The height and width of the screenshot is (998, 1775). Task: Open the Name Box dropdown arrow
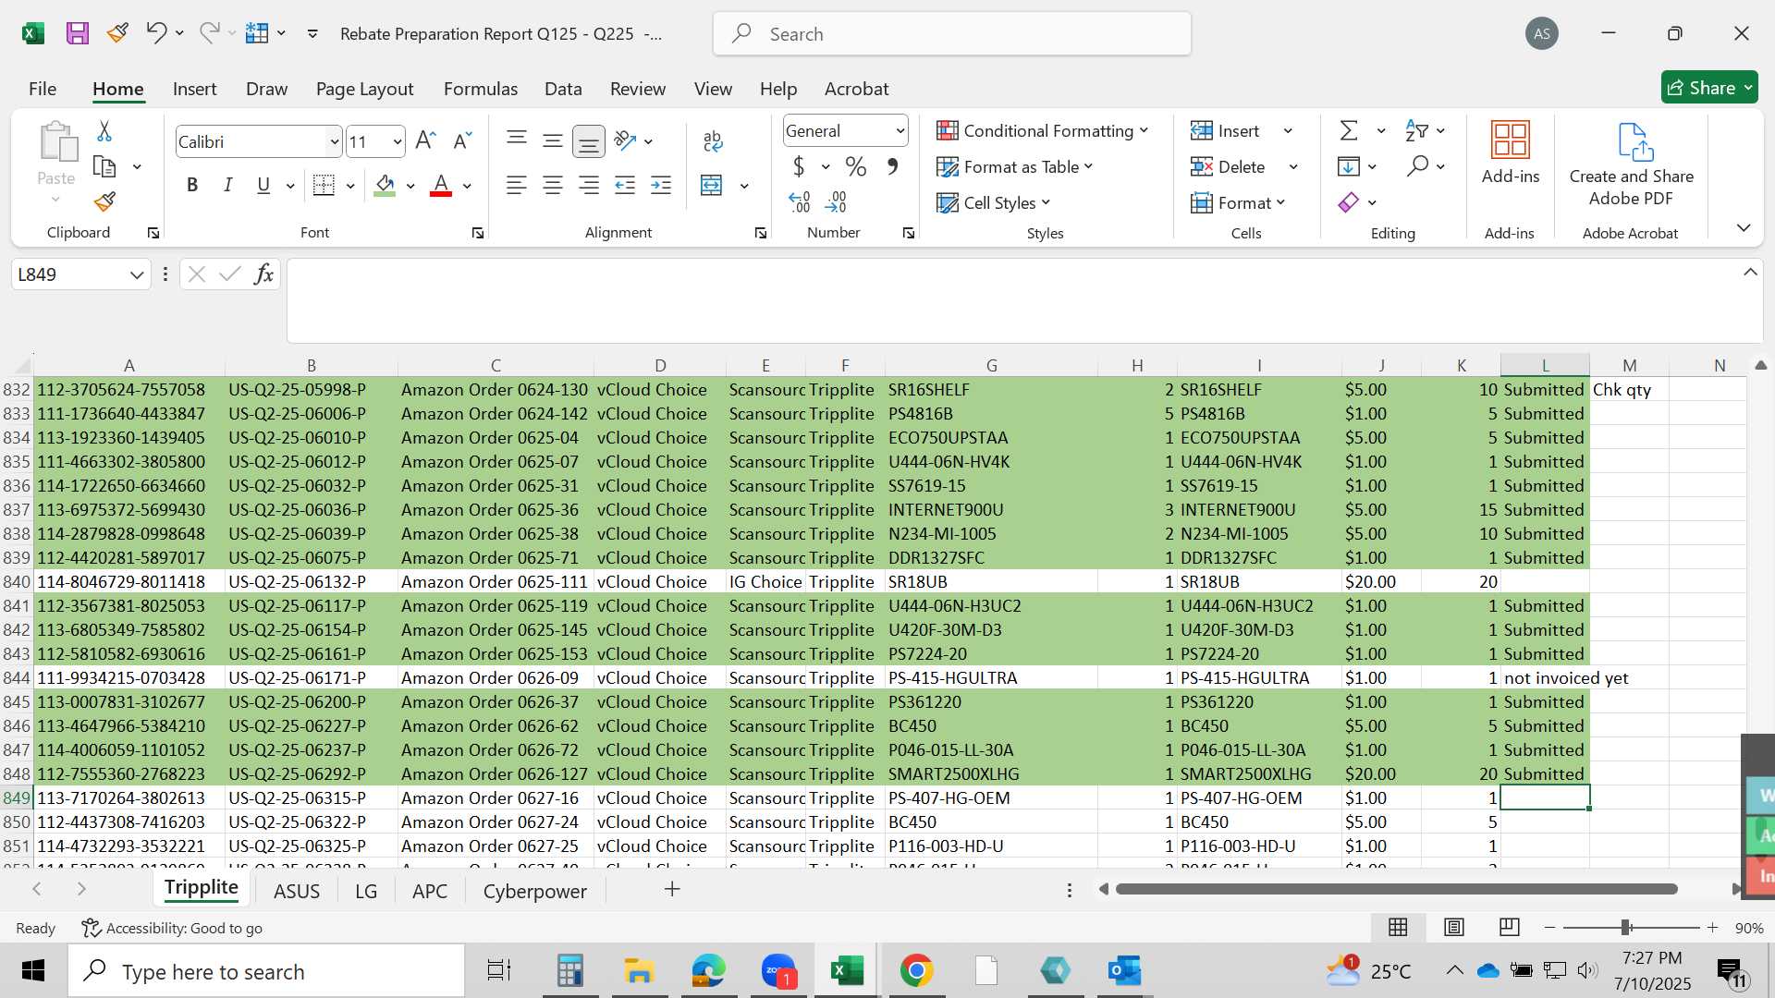pyautogui.click(x=137, y=274)
